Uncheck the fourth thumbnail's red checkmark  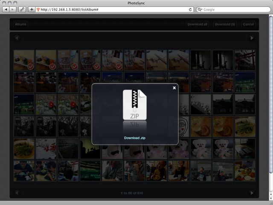pos(97,67)
